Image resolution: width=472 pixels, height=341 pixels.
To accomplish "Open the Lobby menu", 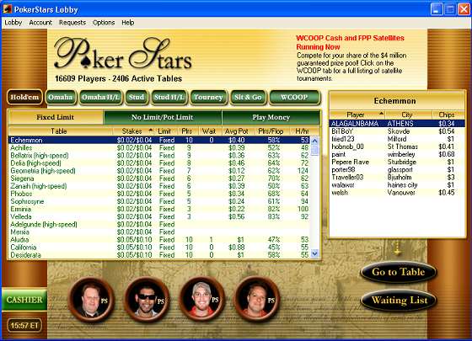I will tap(13, 23).
